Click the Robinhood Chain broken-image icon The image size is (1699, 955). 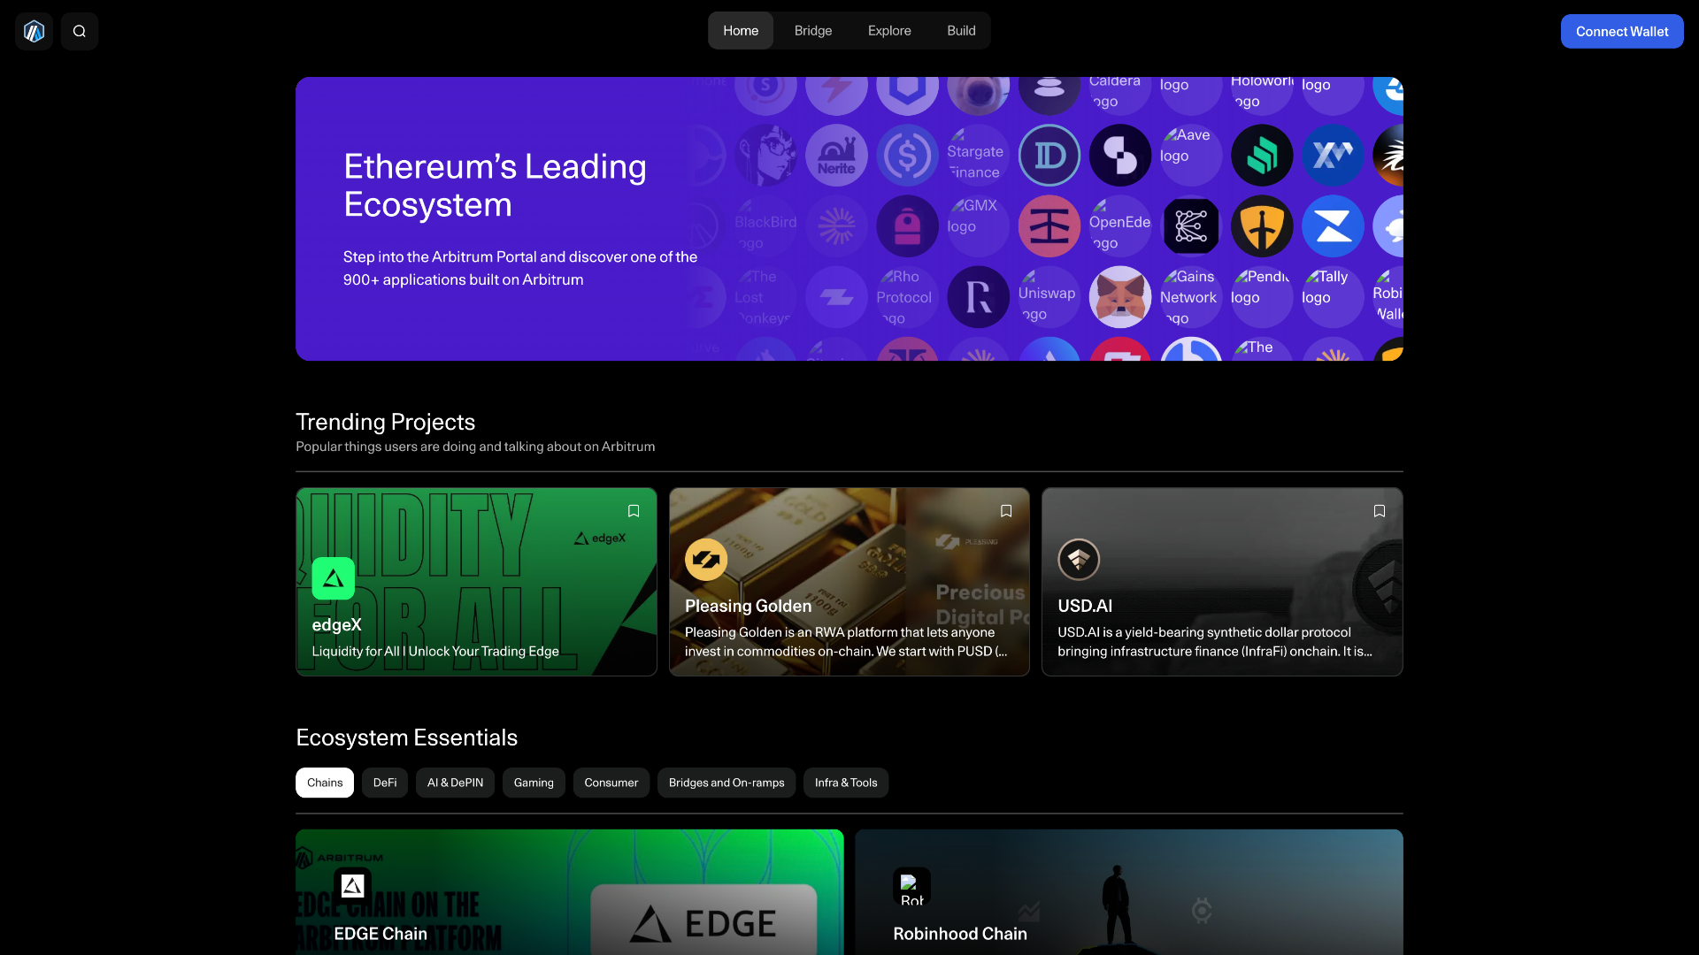911,887
